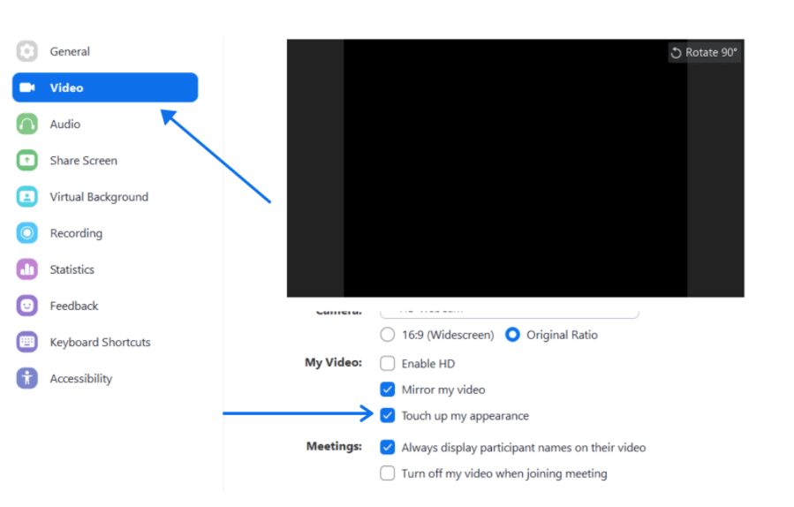794x507 pixels.
Task: Open Keyboard Shortcuts icon
Action: 26,343
